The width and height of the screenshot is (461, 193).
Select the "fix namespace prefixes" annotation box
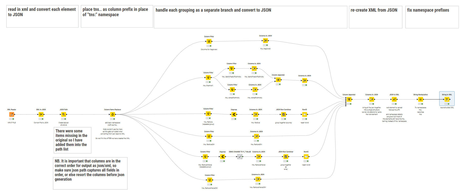(x=432, y=17)
